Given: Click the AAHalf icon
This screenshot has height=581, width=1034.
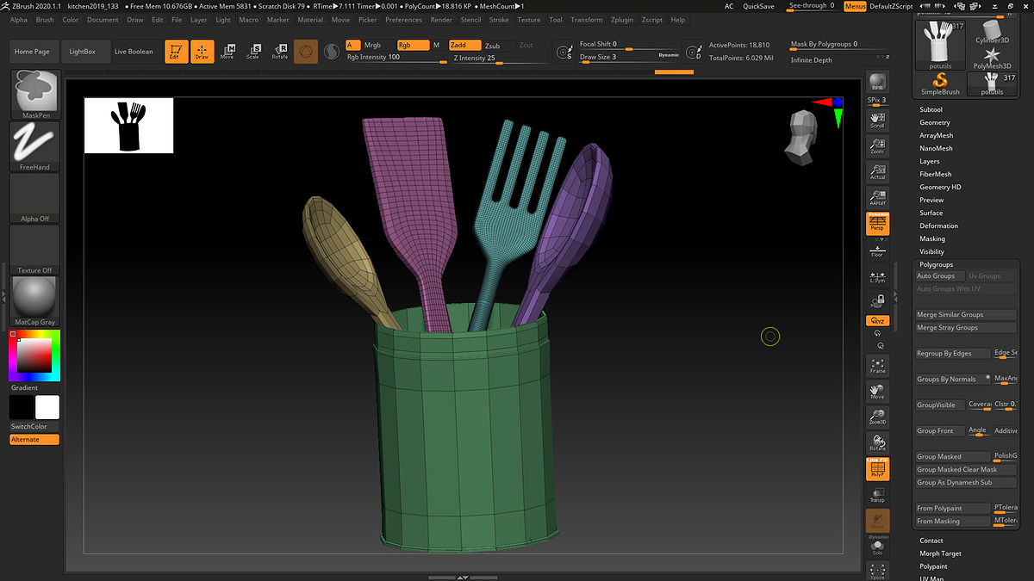Looking at the screenshot, I should [877, 197].
